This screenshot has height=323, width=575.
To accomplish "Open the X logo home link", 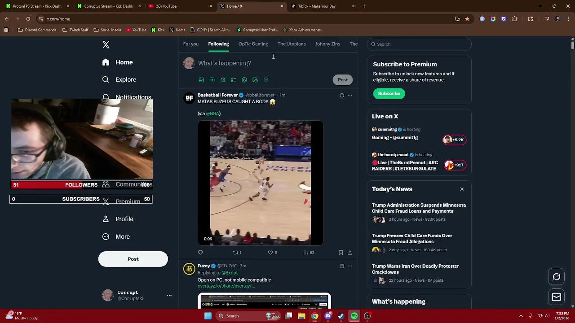I will 106,45.
